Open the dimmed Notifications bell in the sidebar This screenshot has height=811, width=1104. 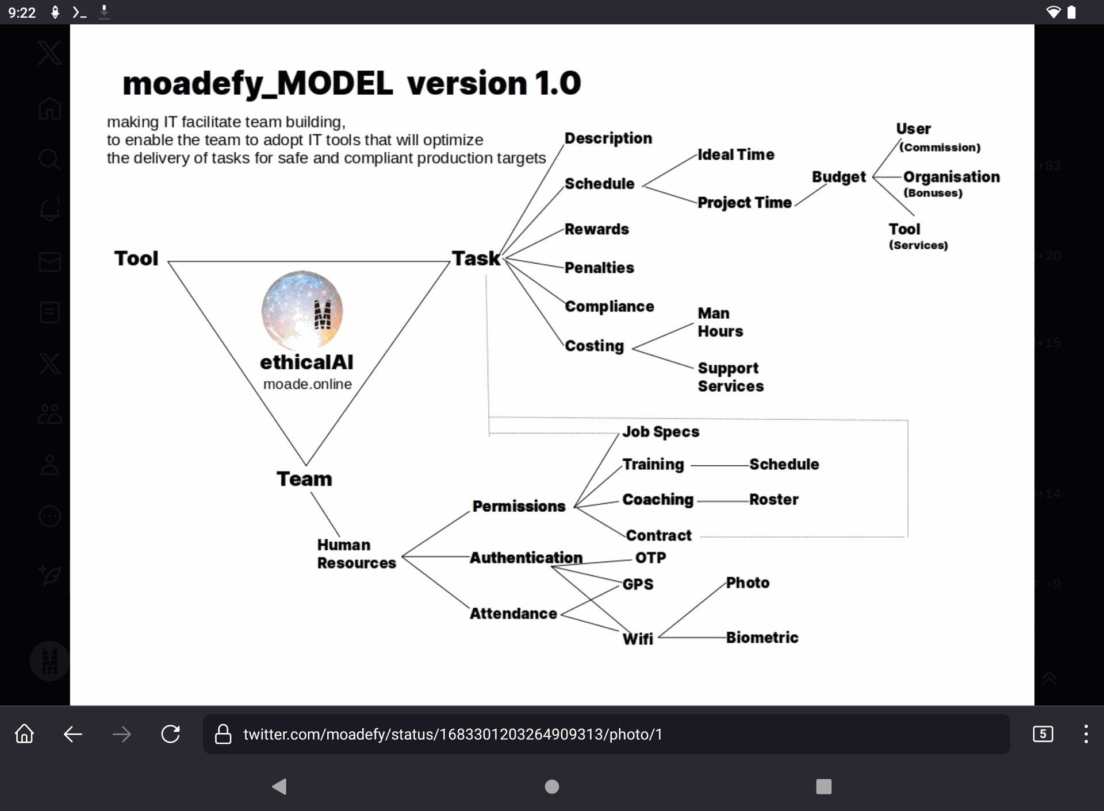tap(49, 210)
